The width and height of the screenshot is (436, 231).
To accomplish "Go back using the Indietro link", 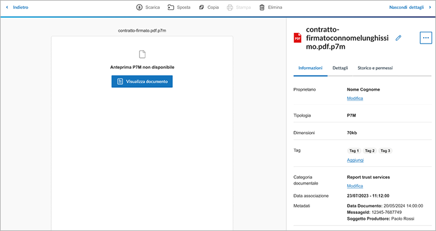I will [x=21, y=8].
